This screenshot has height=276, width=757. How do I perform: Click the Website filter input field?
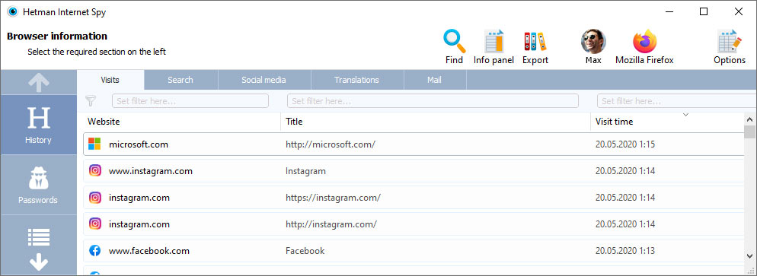tap(190, 101)
